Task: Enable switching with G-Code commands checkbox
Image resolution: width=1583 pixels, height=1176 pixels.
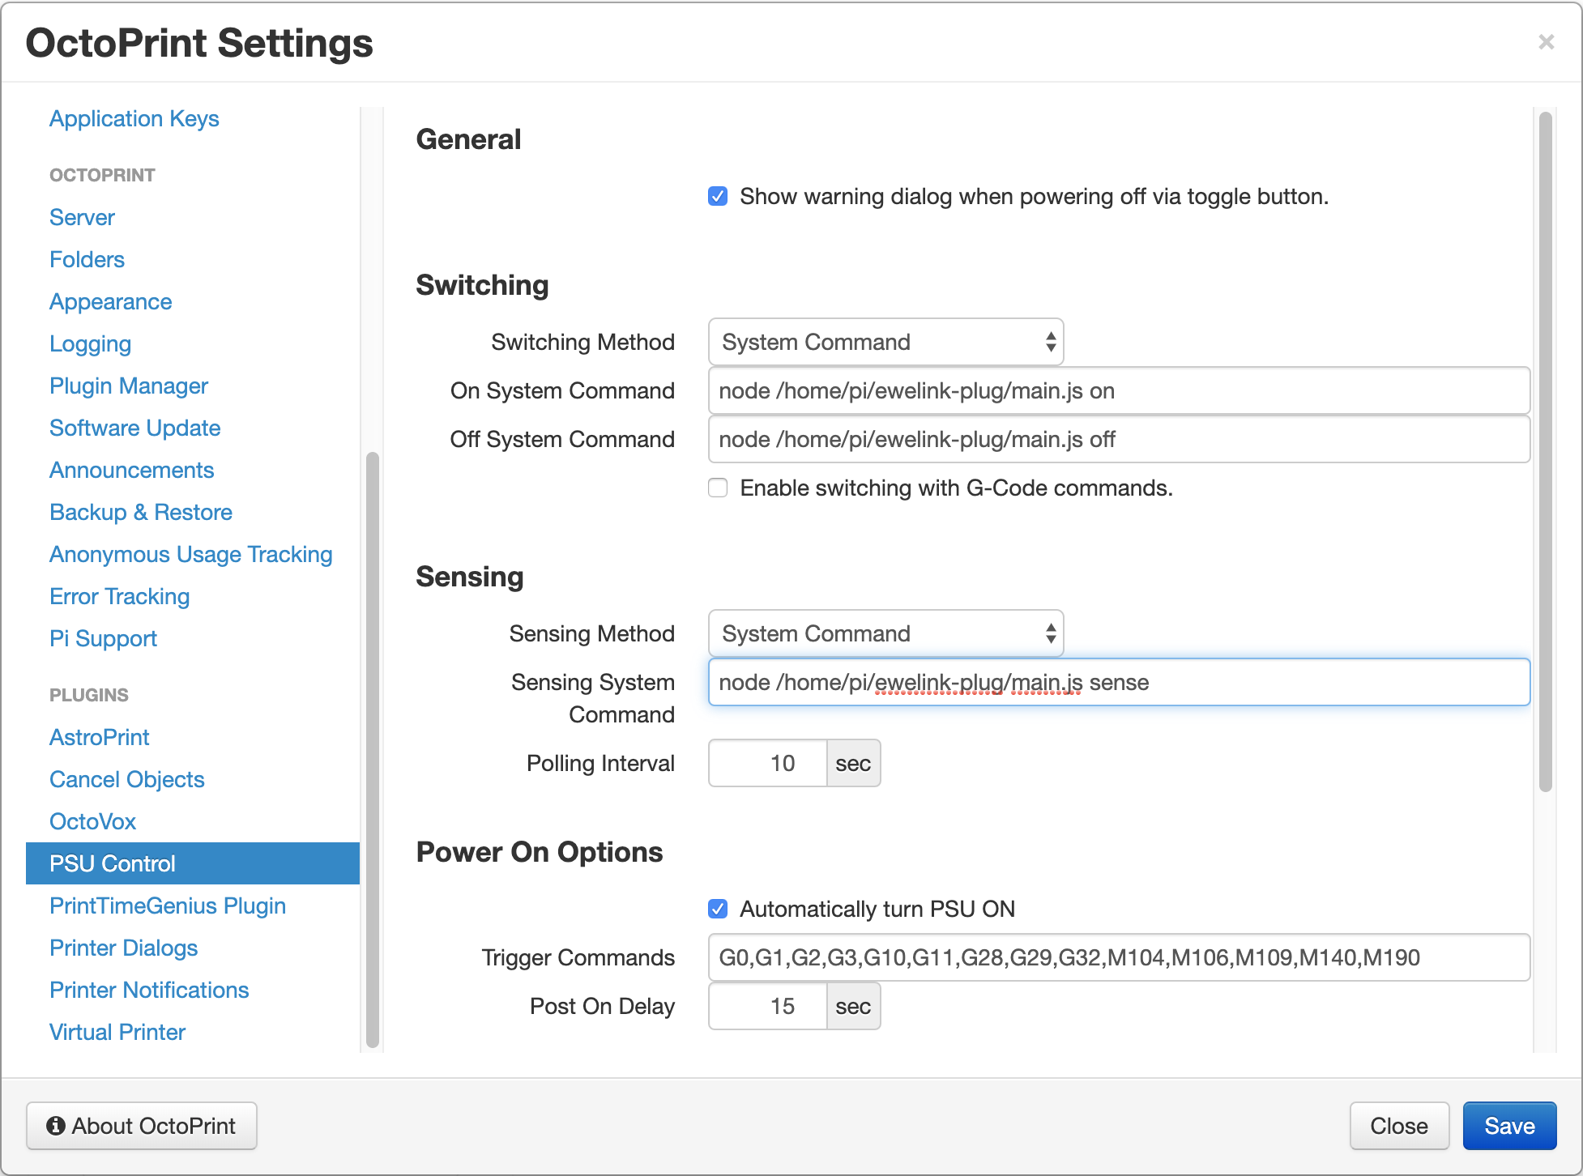Action: click(x=718, y=488)
